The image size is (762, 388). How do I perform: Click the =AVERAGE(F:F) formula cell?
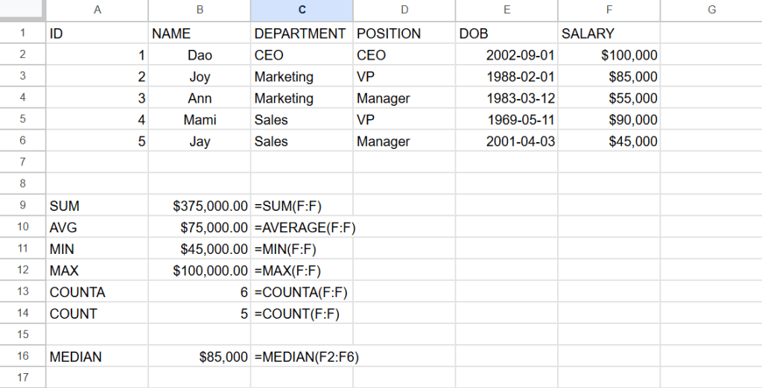pos(302,227)
